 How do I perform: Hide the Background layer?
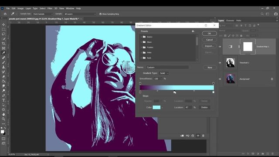pos(220,79)
